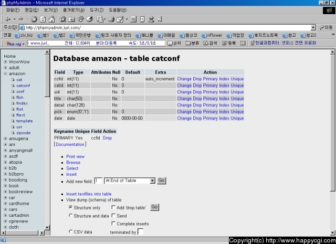This screenshot has width=336, height=244.
Task: Enable the Complete inserts checkbox
Action: (113, 224)
